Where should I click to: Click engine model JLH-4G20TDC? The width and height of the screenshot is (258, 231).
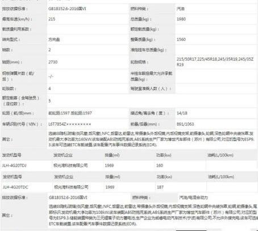(x=15, y=187)
